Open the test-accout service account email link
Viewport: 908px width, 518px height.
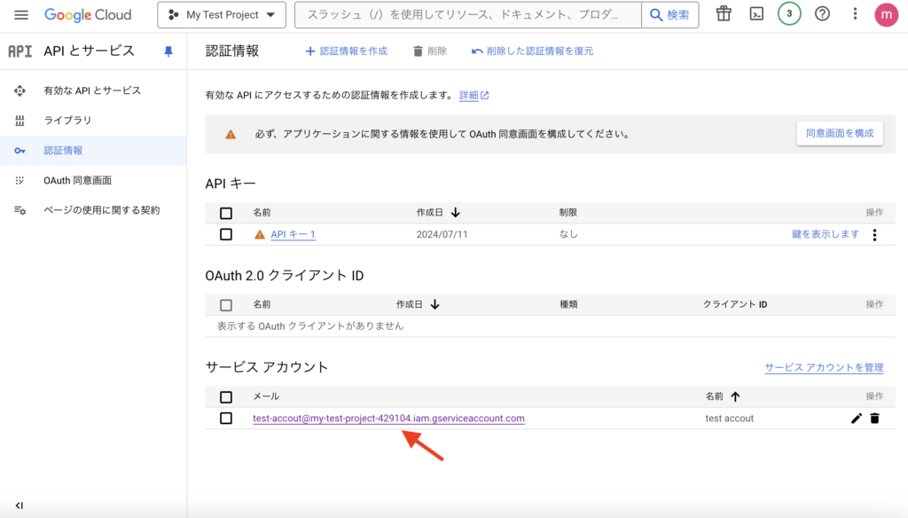coord(388,419)
